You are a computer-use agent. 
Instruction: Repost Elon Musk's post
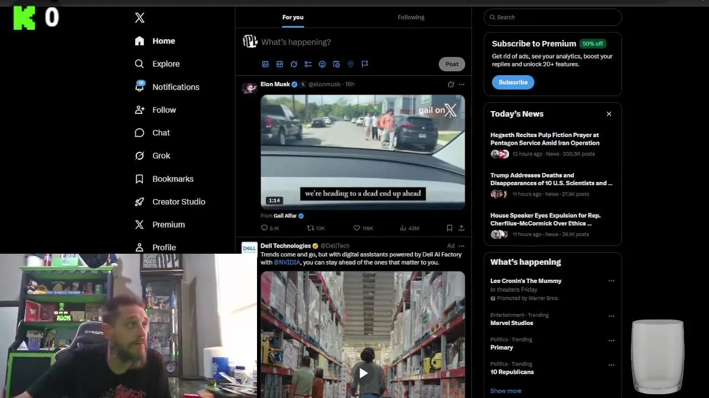pos(316,228)
